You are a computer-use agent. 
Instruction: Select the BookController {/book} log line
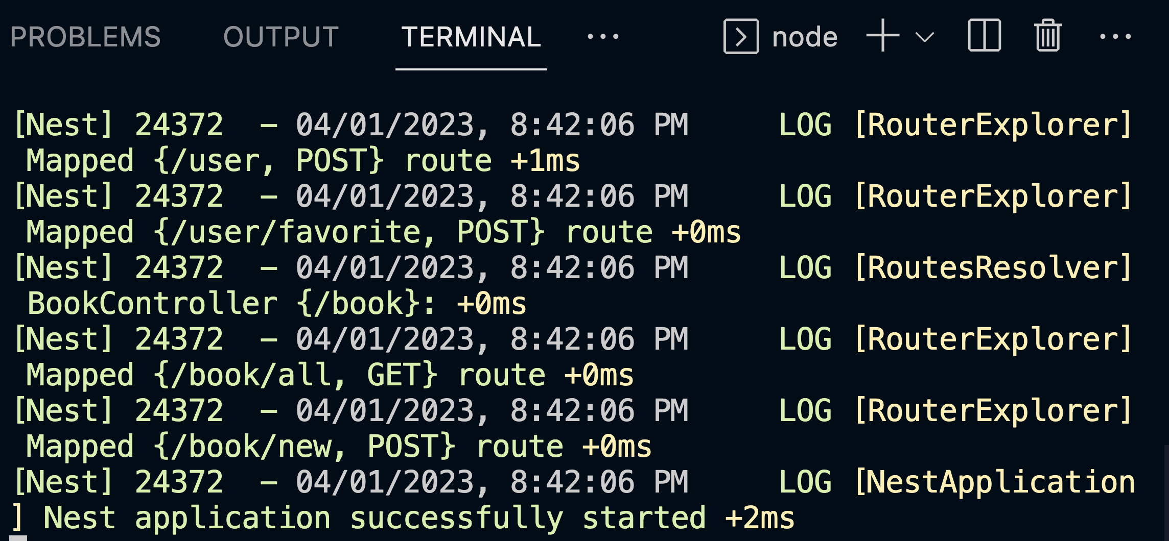[276, 304]
